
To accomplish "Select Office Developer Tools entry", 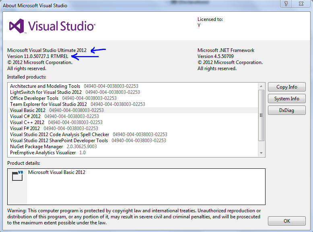I will tap(134, 98).
